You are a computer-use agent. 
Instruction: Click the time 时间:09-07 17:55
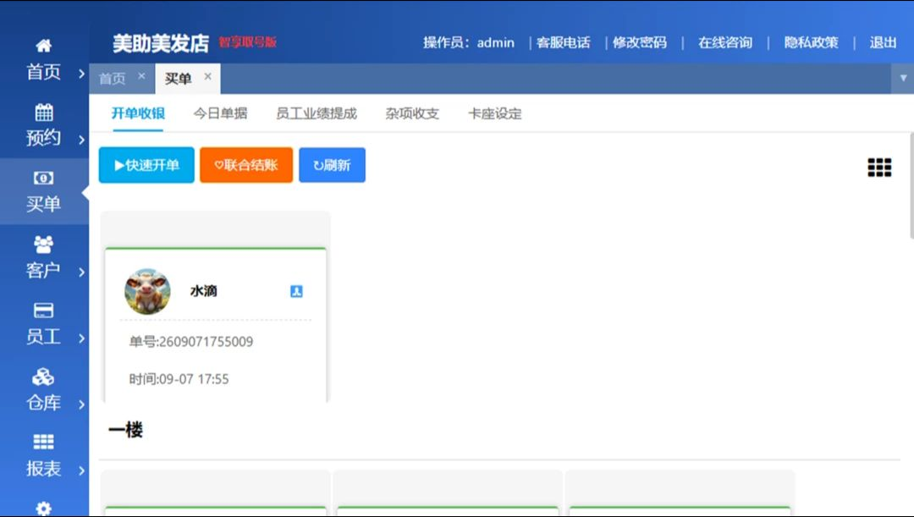click(179, 379)
